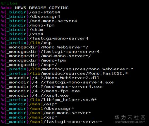Select the libfpm_helper.so.0* line

49,100
